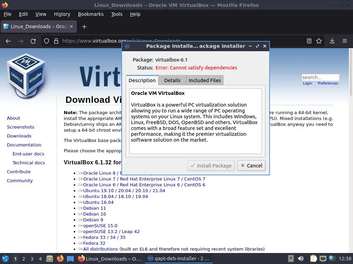This screenshot has height=264, width=353.
Task: Download the Ubuntu 19.10 / 20.04 package
Action: [124, 190]
